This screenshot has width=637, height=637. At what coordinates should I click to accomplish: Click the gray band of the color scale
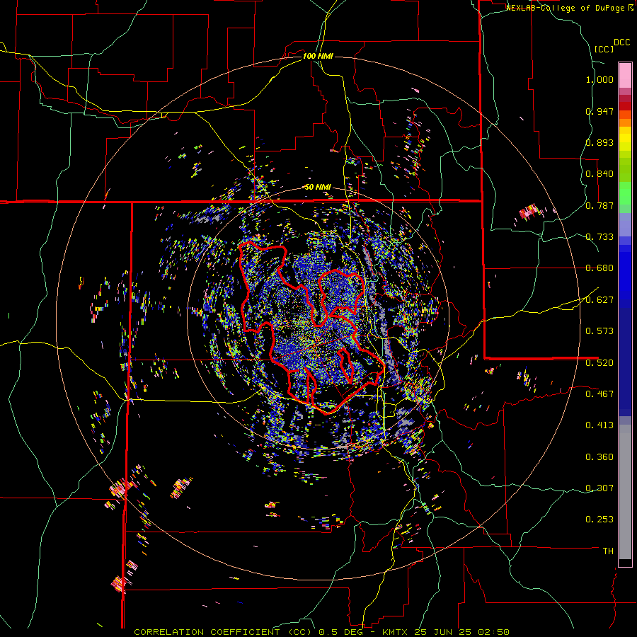[x=625, y=492]
